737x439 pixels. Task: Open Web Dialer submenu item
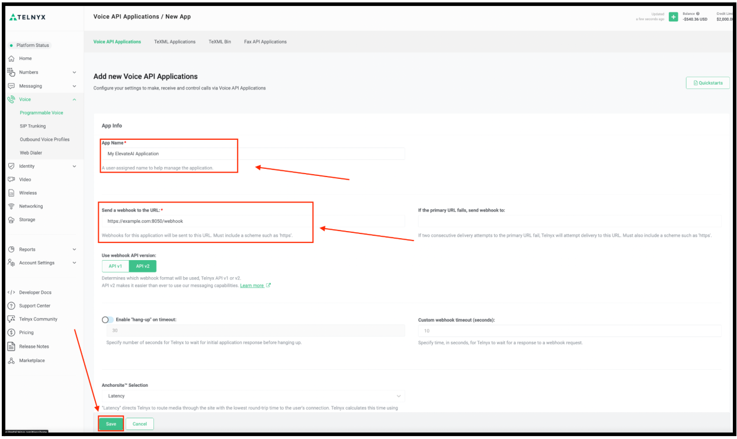tap(31, 153)
